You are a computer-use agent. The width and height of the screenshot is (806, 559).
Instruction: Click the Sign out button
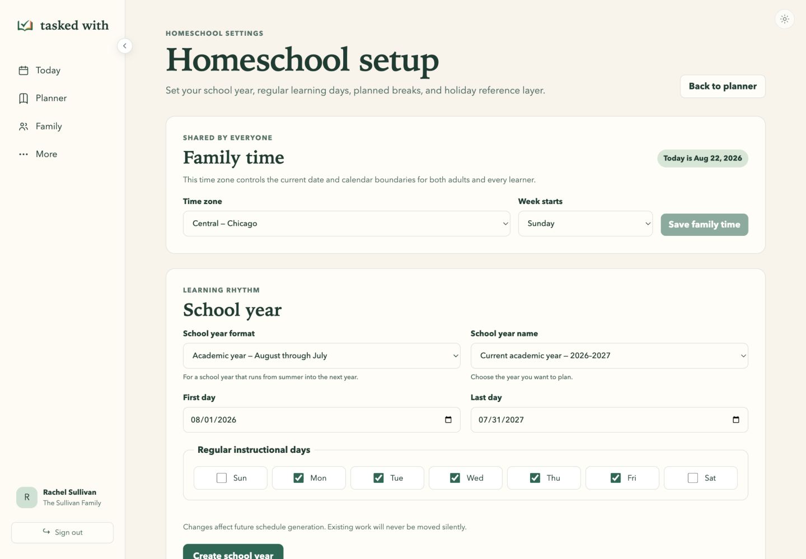tap(63, 532)
